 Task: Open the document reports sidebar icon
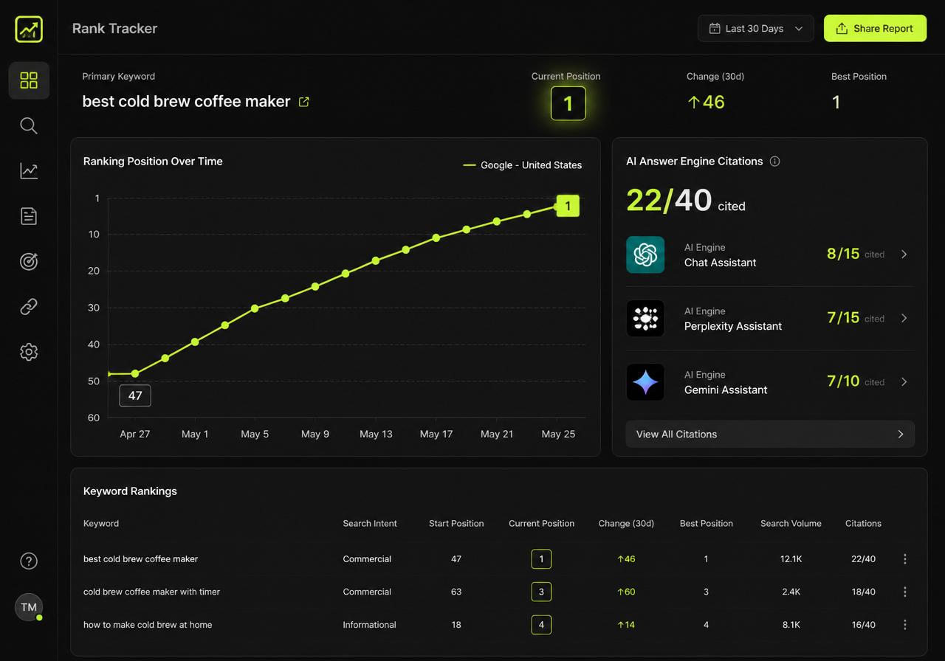tap(29, 216)
